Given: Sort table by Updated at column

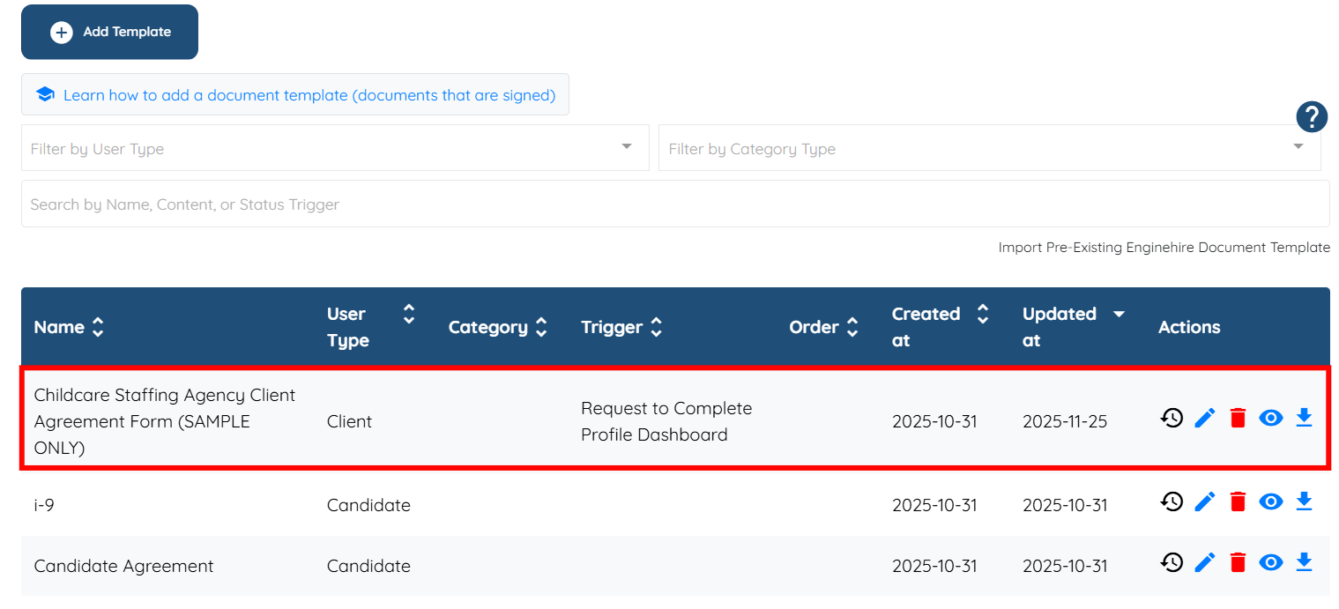Looking at the screenshot, I should pyautogui.click(x=1073, y=327).
